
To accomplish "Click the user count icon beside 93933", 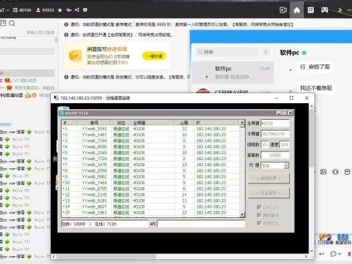I will (38, 10).
